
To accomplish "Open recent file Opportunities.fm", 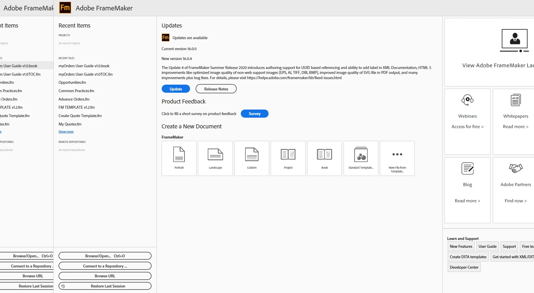I will (x=72, y=82).
